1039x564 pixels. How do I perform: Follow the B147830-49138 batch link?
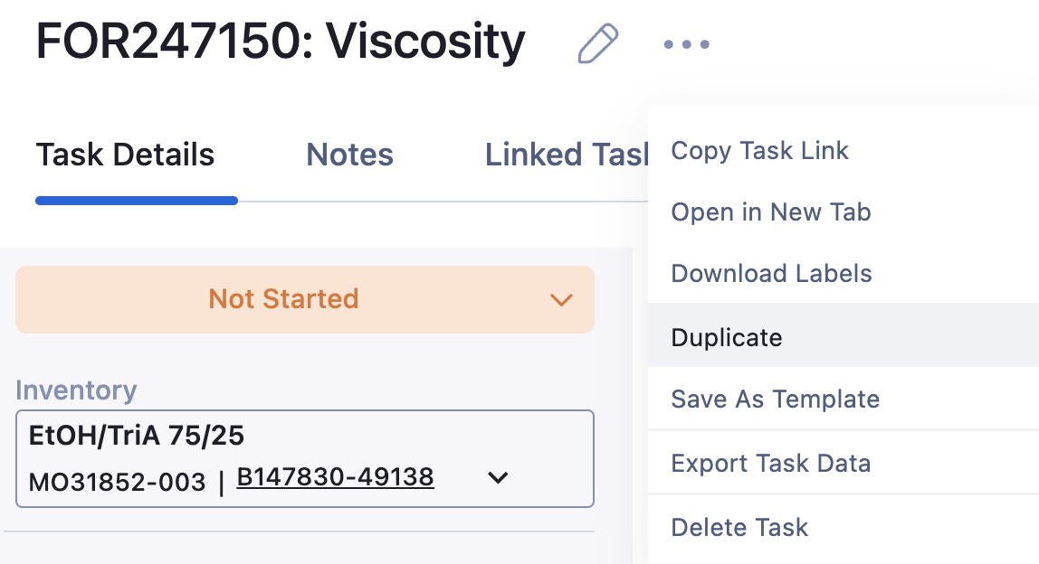point(335,477)
